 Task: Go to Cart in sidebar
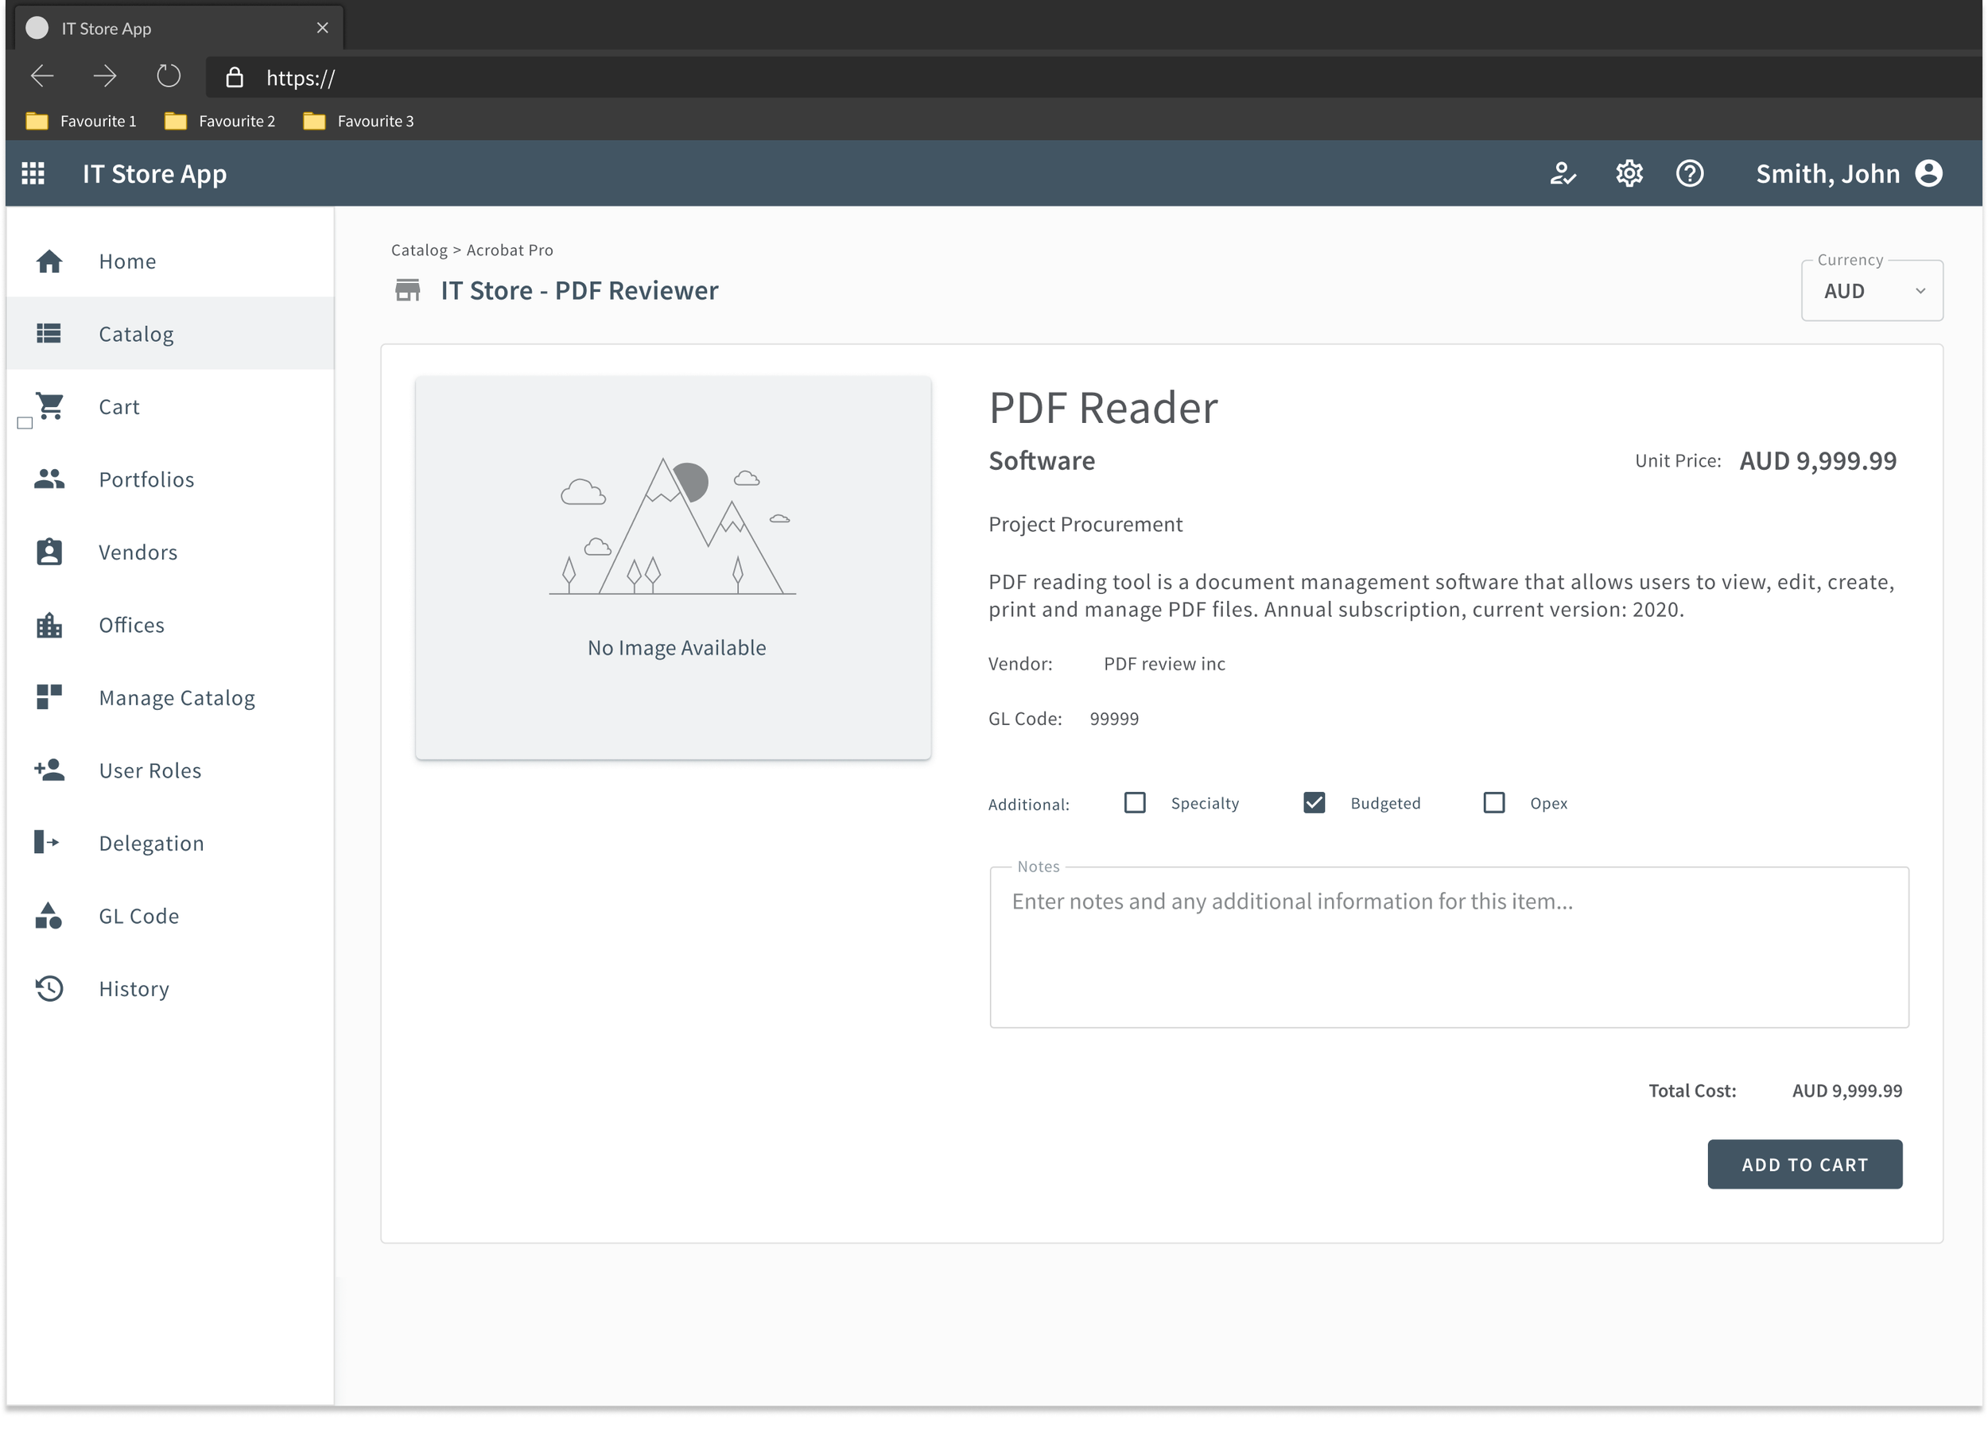click(x=118, y=406)
